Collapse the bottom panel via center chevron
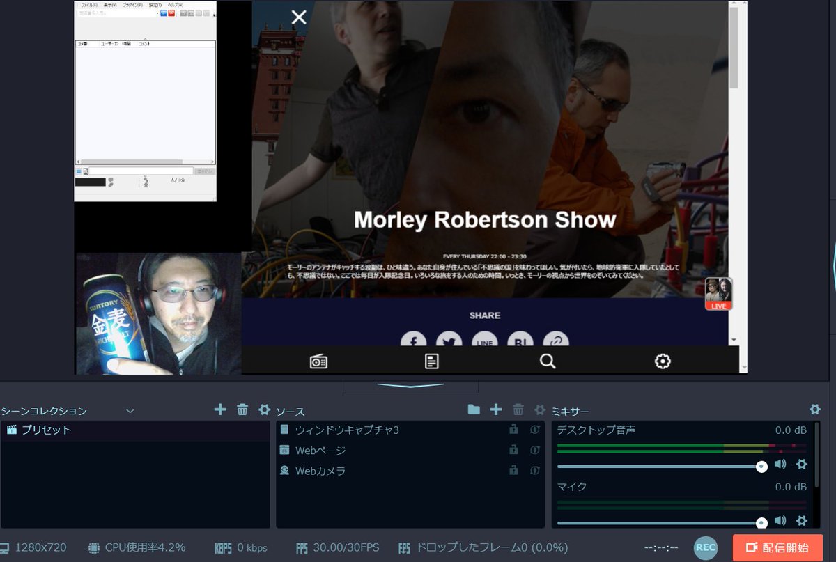The image size is (836, 562). click(x=411, y=385)
